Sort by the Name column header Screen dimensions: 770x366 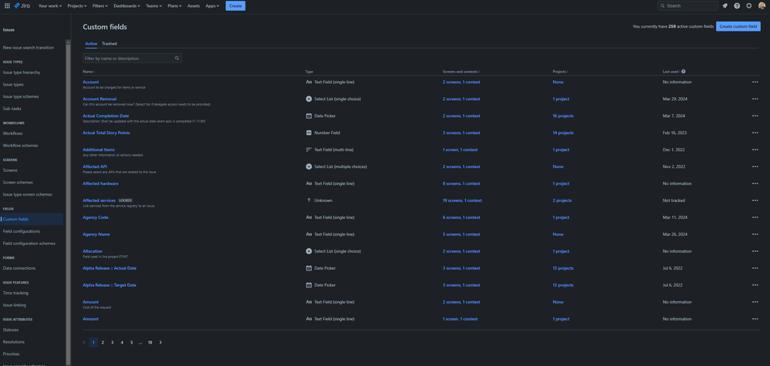89,72
